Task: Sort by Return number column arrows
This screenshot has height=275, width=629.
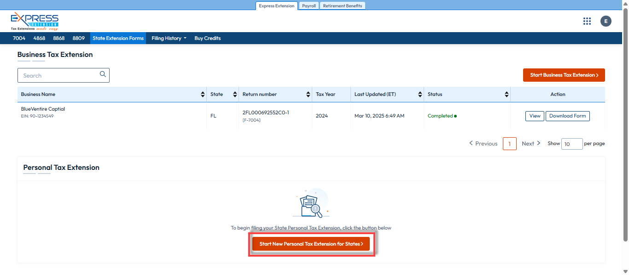Action: tap(309, 94)
